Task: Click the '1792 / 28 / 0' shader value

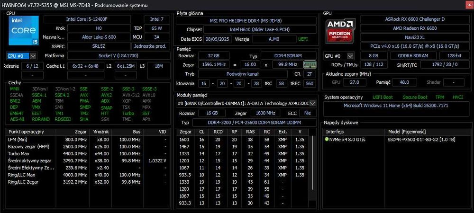Action: (445, 64)
